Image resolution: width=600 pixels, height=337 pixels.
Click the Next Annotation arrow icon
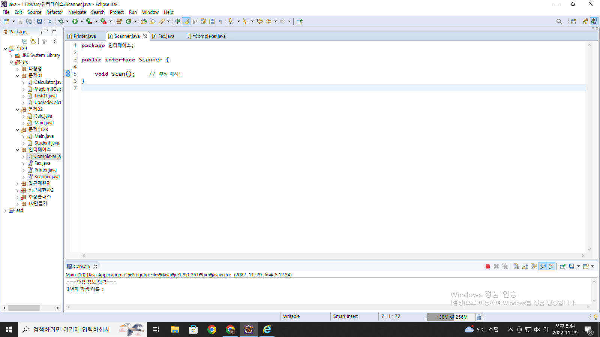(x=231, y=21)
